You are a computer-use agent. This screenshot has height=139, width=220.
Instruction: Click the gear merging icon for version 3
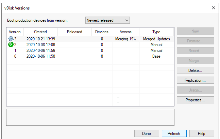click(11, 39)
